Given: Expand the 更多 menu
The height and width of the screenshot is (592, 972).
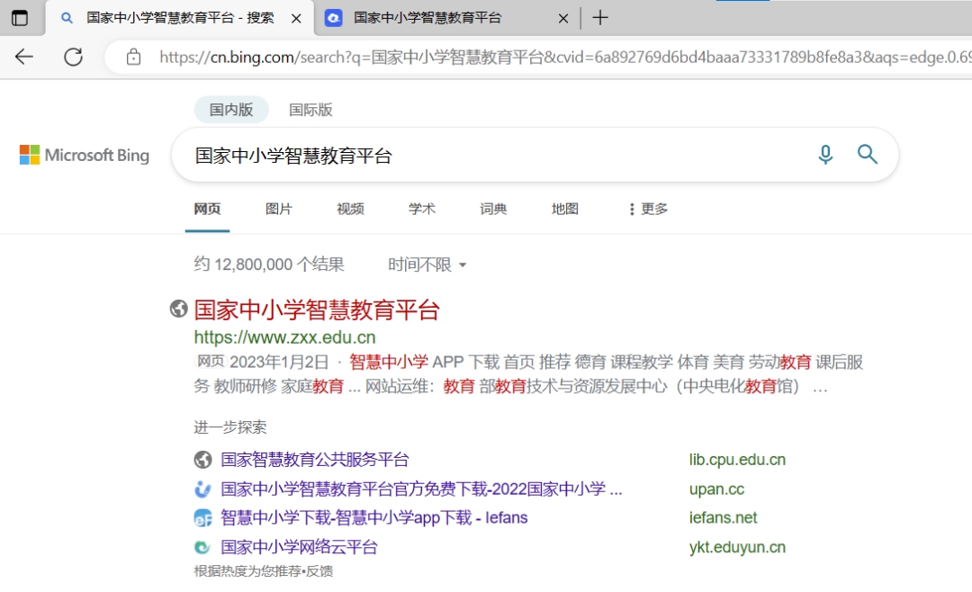Looking at the screenshot, I should (x=648, y=209).
